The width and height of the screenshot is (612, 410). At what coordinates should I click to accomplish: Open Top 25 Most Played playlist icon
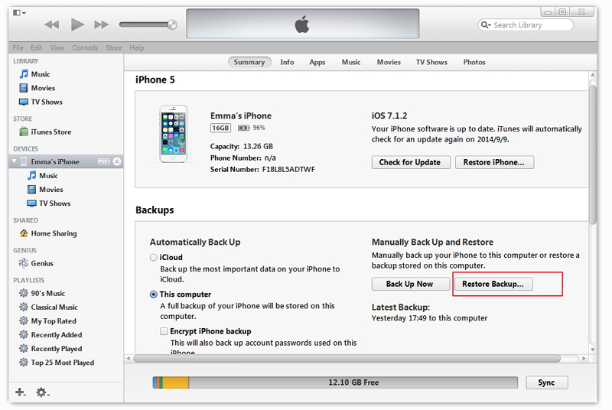[x=24, y=363]
